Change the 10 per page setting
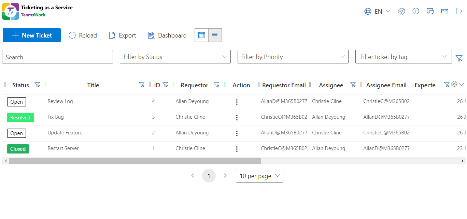The image size is (467, 219). pyautogui.click(x=259, y=176)
